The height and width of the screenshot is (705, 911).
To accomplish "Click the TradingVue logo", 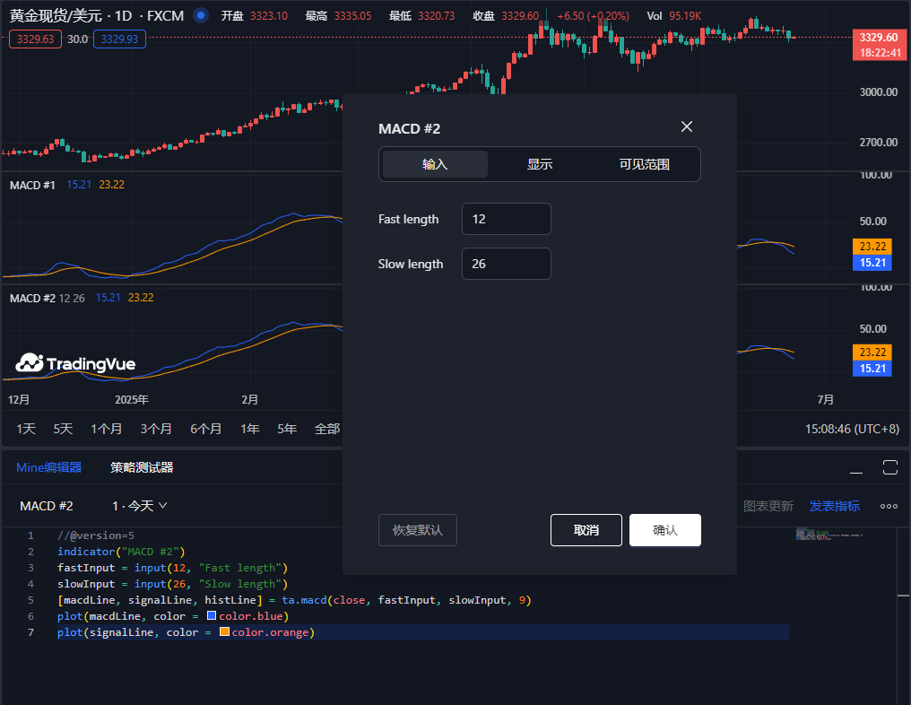I will pos(76,363).
